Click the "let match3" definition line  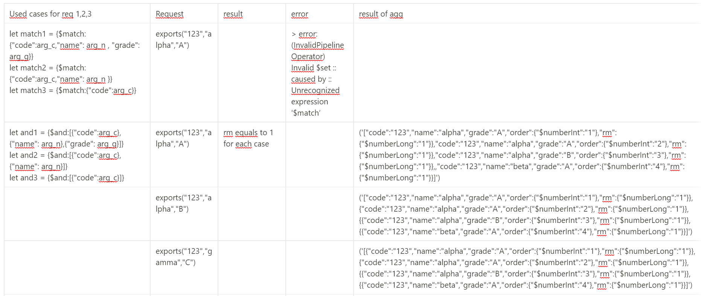(x=73, y=90)
